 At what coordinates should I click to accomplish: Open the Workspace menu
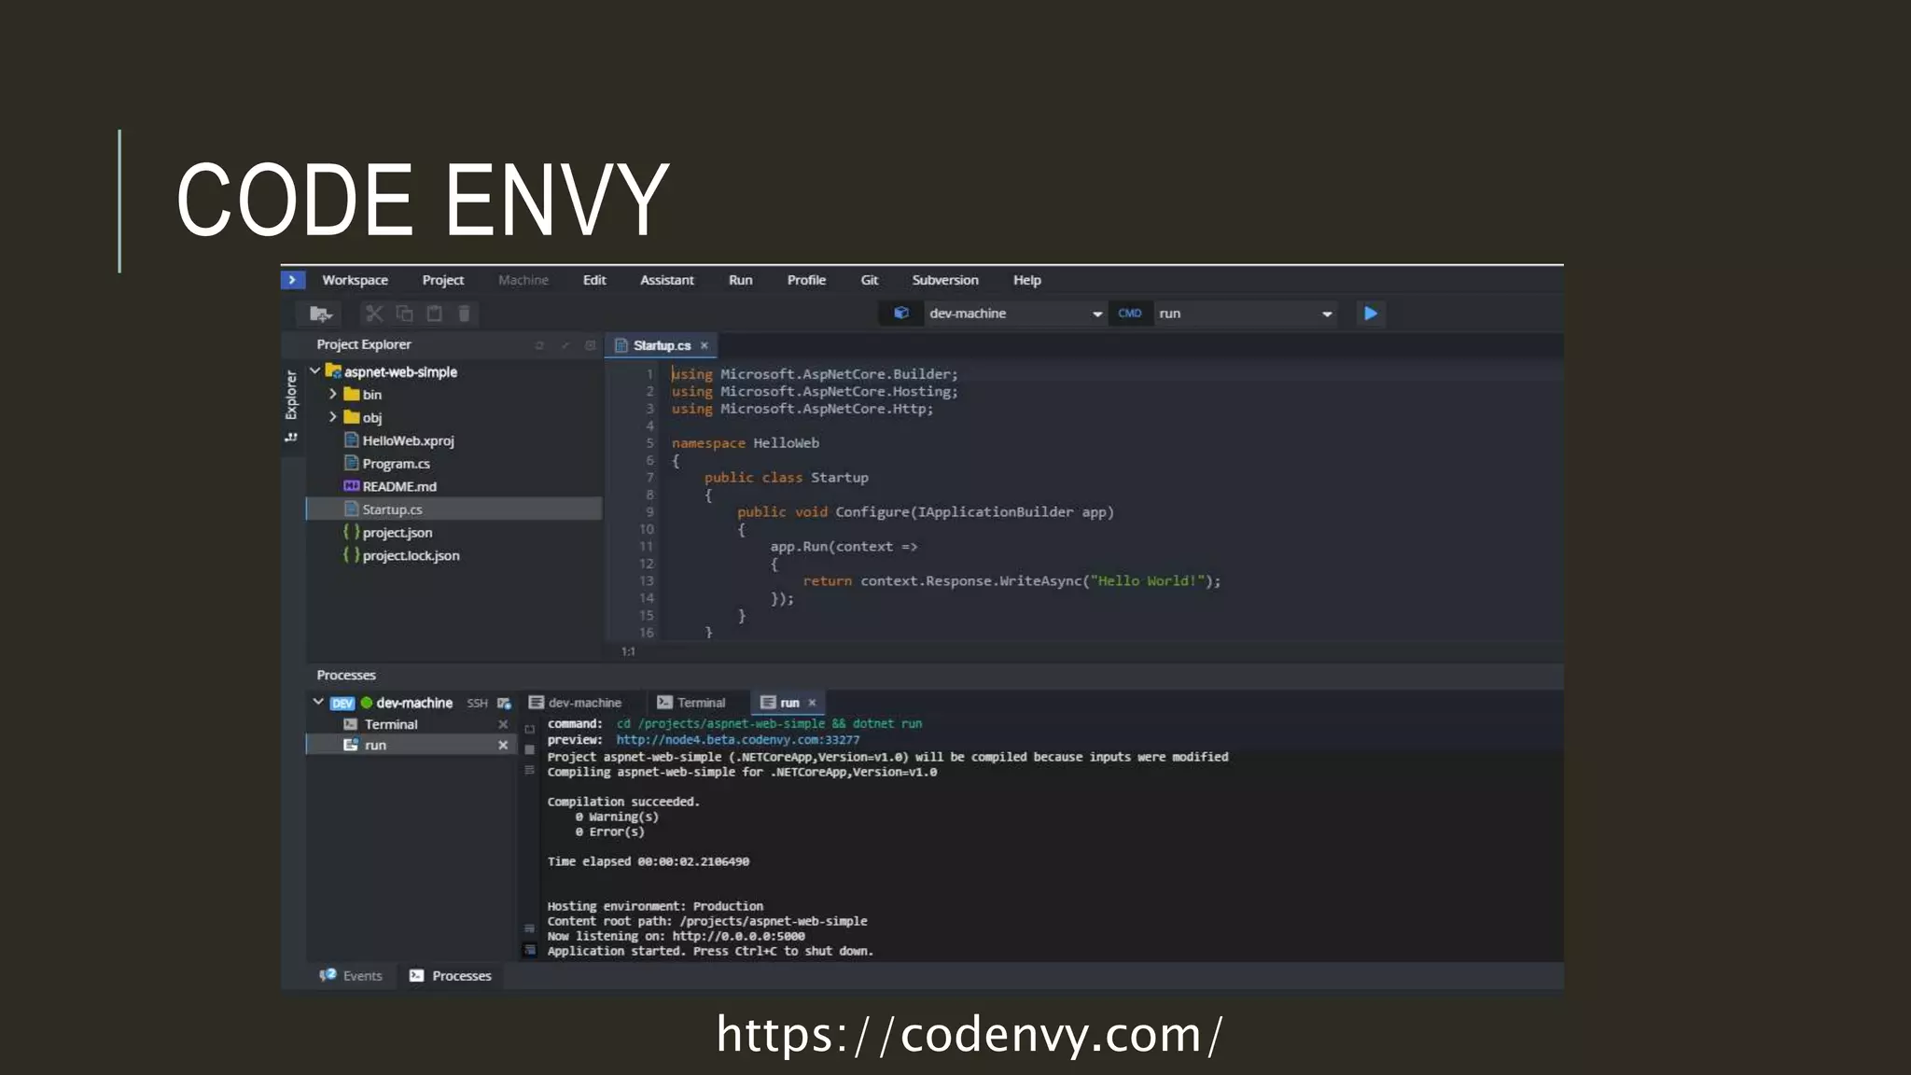(355, 280)
